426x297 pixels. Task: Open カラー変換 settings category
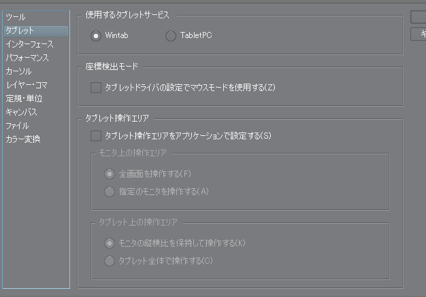(23, 139)
